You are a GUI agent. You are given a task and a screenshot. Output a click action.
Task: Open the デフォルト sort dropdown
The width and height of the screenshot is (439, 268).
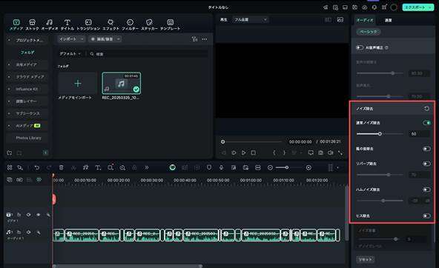(x=70, y=53)
